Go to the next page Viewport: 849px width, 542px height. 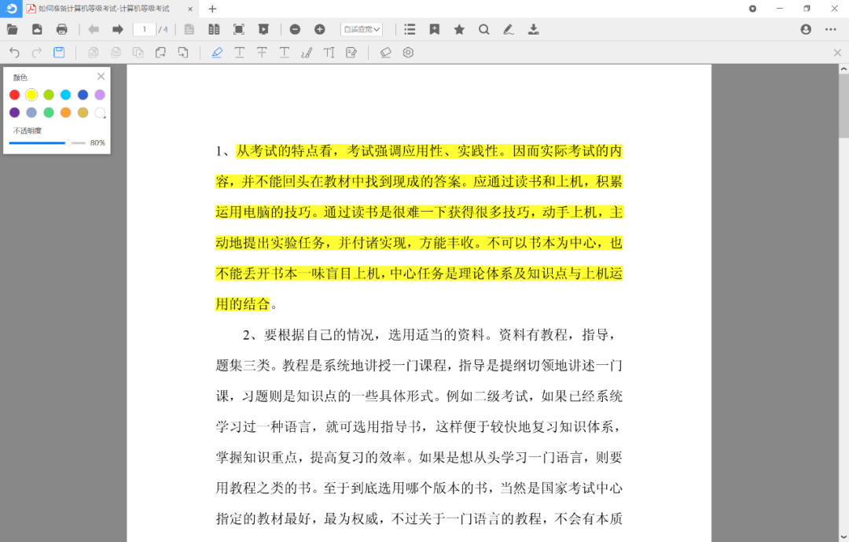click(x=116, y=29)
